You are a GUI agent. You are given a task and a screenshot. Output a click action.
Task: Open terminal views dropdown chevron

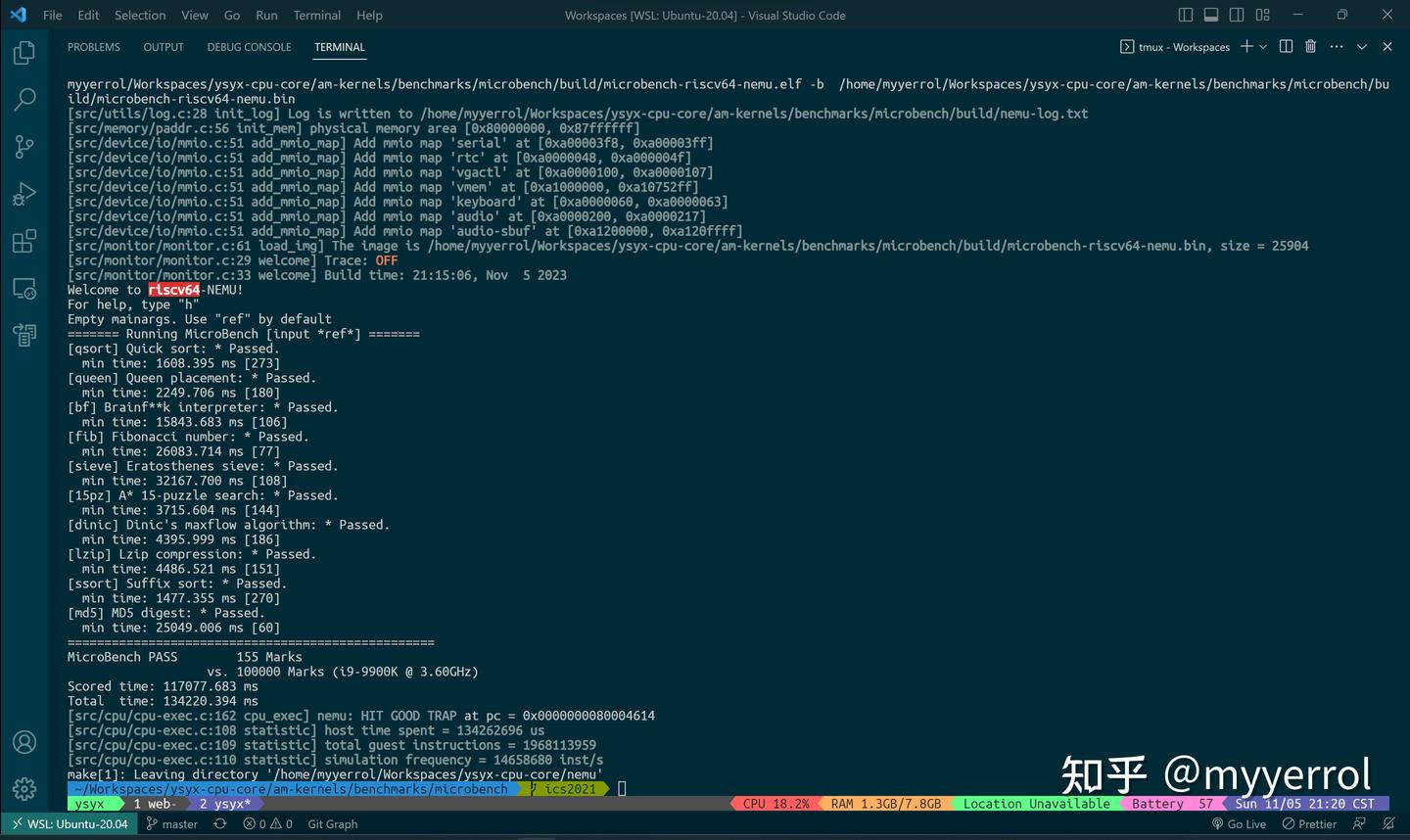[1361, 46]
